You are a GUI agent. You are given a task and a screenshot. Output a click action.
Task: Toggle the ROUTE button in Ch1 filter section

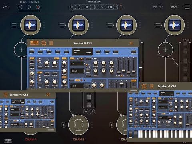pos(88,70)
